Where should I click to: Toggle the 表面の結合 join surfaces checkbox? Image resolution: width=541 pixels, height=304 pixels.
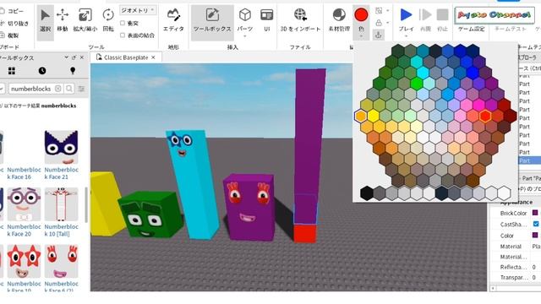tap(123, 35)
